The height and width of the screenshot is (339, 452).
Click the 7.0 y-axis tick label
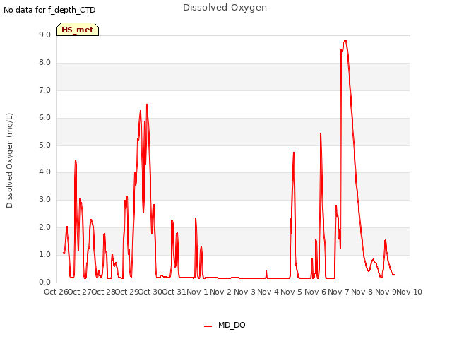[x=44, y=90]
